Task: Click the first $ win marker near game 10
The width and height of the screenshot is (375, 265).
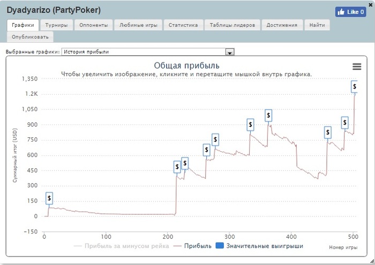Action: pos(49,198)
